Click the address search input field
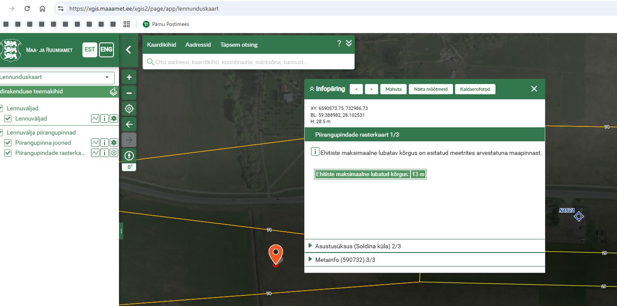This screenshot has height=306, width=617. point(251,62)
